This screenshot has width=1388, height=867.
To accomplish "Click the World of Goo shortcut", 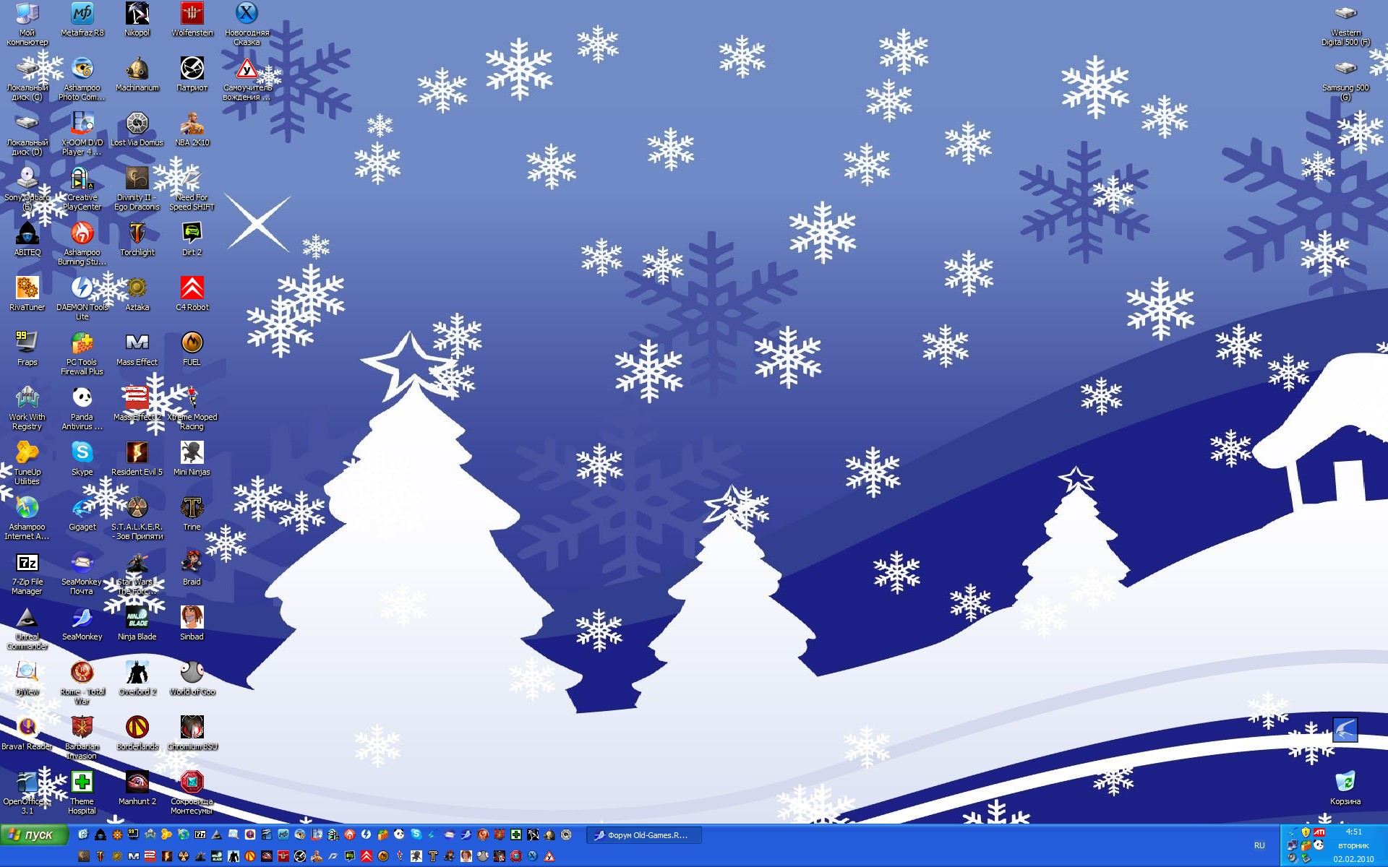I will [x=192, y=673].
